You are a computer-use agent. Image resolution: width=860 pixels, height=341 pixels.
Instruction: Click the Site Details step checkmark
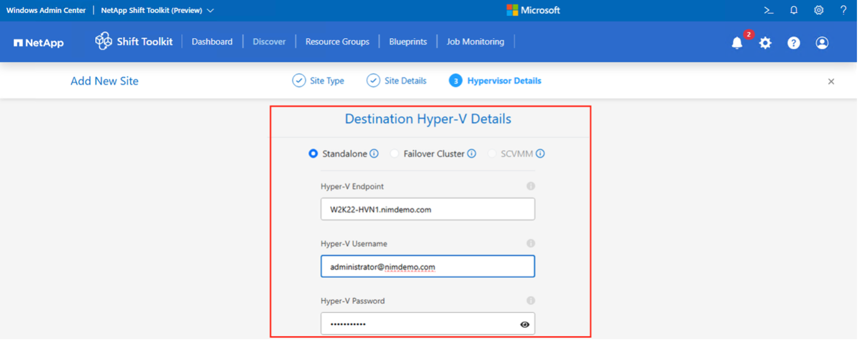pos(373,81)
